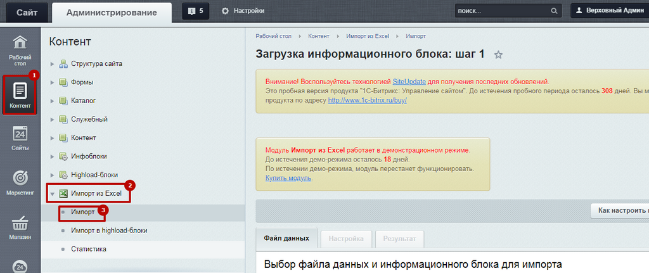
Task: Expand Формы tree node
Action: 52,82
